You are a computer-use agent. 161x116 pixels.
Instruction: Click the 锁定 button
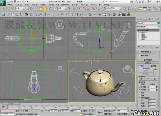[x=156, y=69]
